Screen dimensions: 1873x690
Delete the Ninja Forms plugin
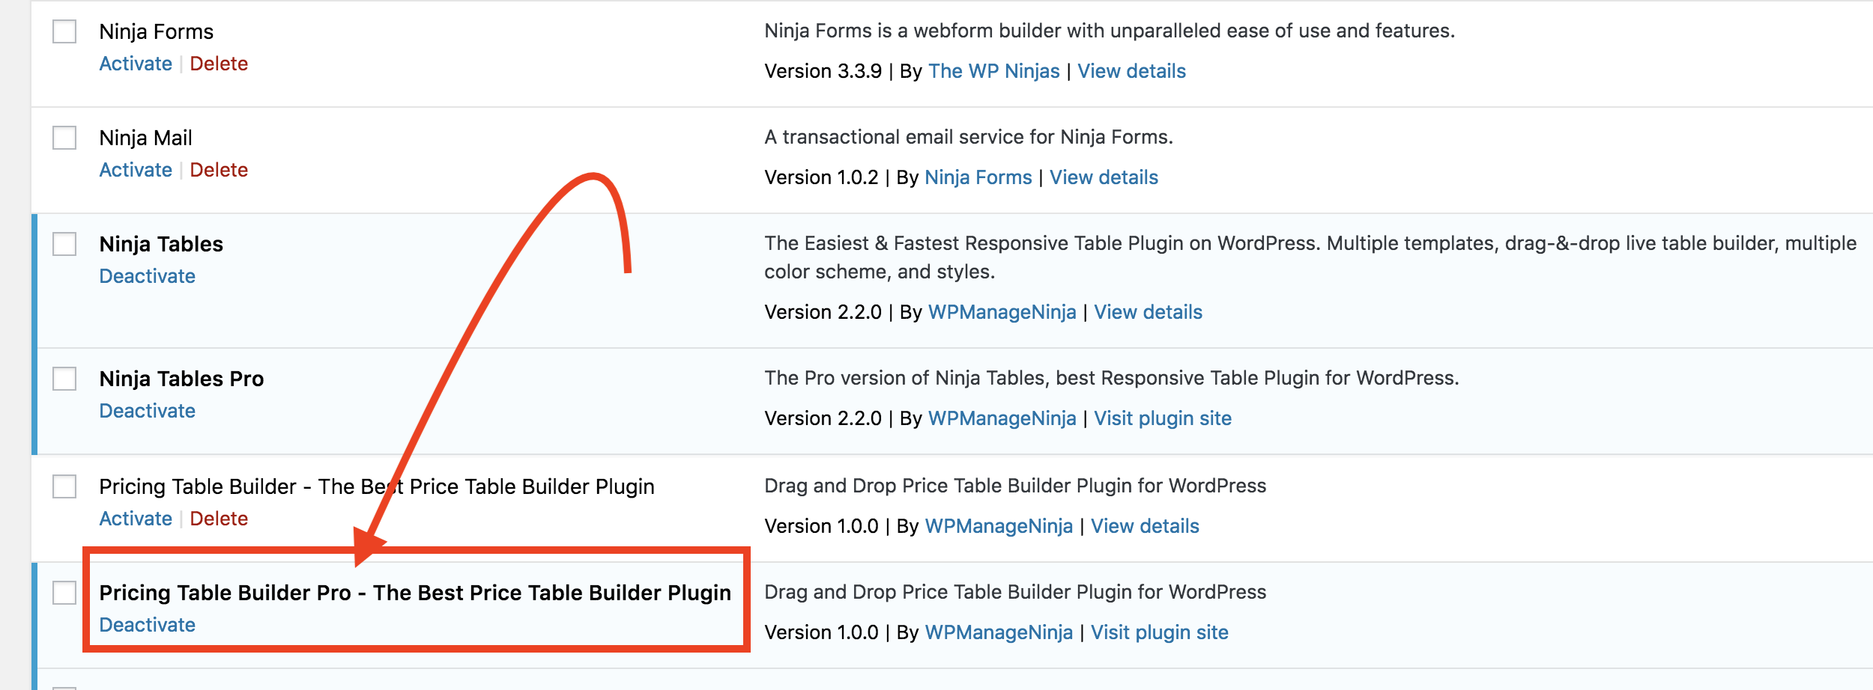(x=219, y=64)
